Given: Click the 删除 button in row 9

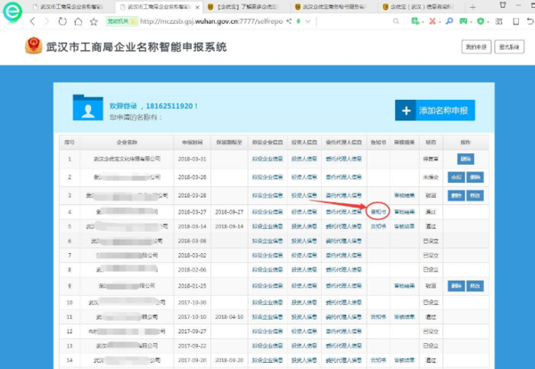Looking at the screenshot, I should click(457, 286).
